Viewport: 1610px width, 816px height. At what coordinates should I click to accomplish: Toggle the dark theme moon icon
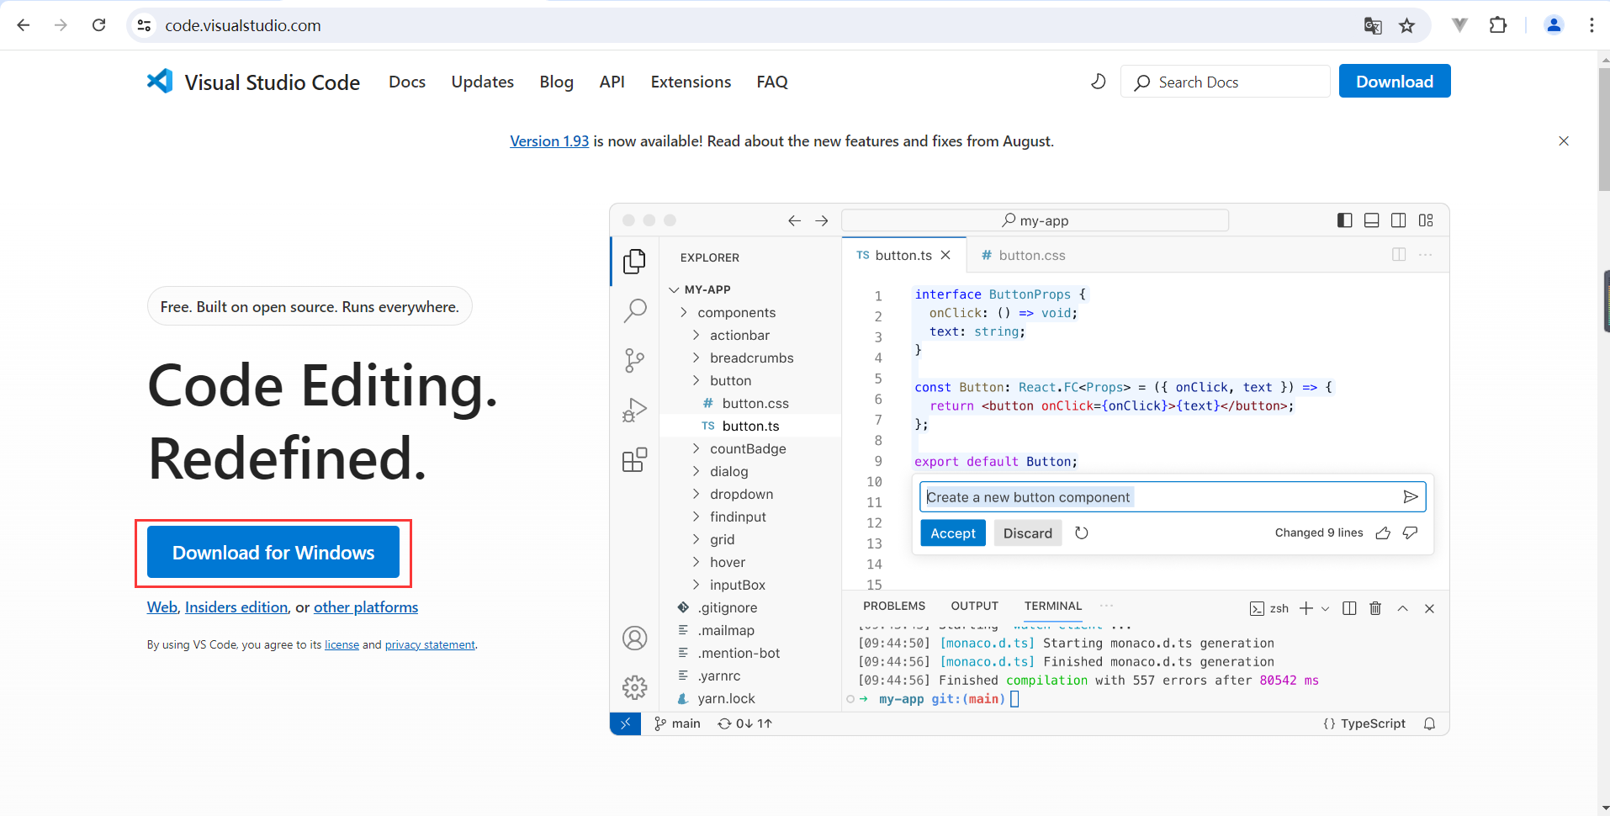[1098, 82]
